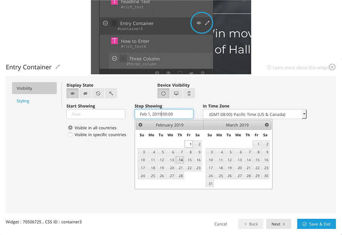Select Visible in specific countries radio

(x=70, y=135)
